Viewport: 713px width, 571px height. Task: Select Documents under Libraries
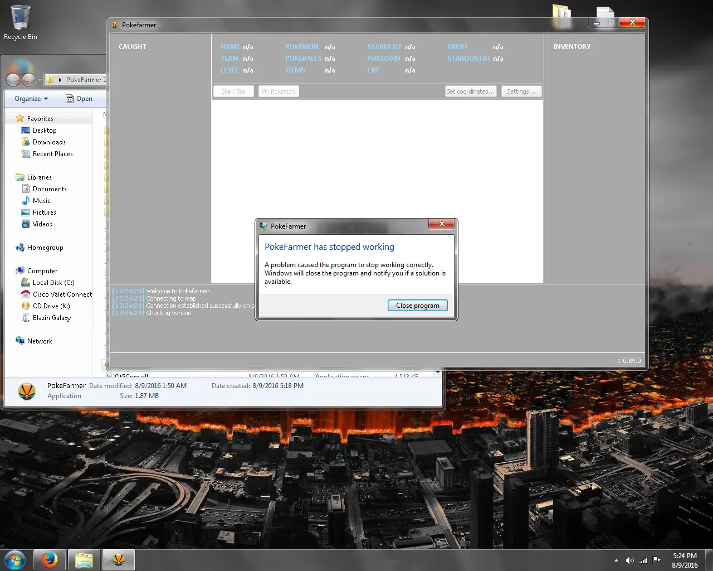click(50, 189)
